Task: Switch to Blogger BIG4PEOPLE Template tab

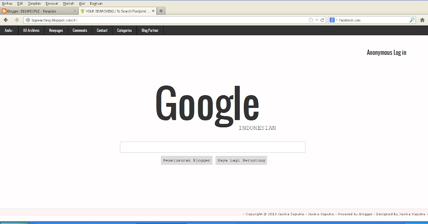Action: coord(39,11)
